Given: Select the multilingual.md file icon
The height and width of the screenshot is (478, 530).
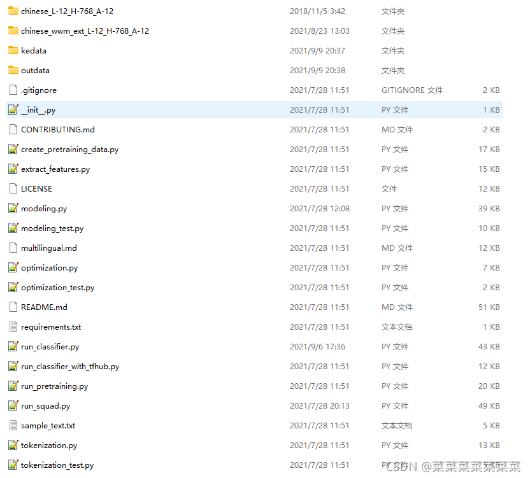Looking at the screenshot, I should pyautogui.click(x=13, y=248).
